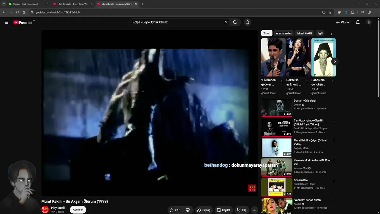
Task: Open the media control playlist icon
Action: pos(362,12)
